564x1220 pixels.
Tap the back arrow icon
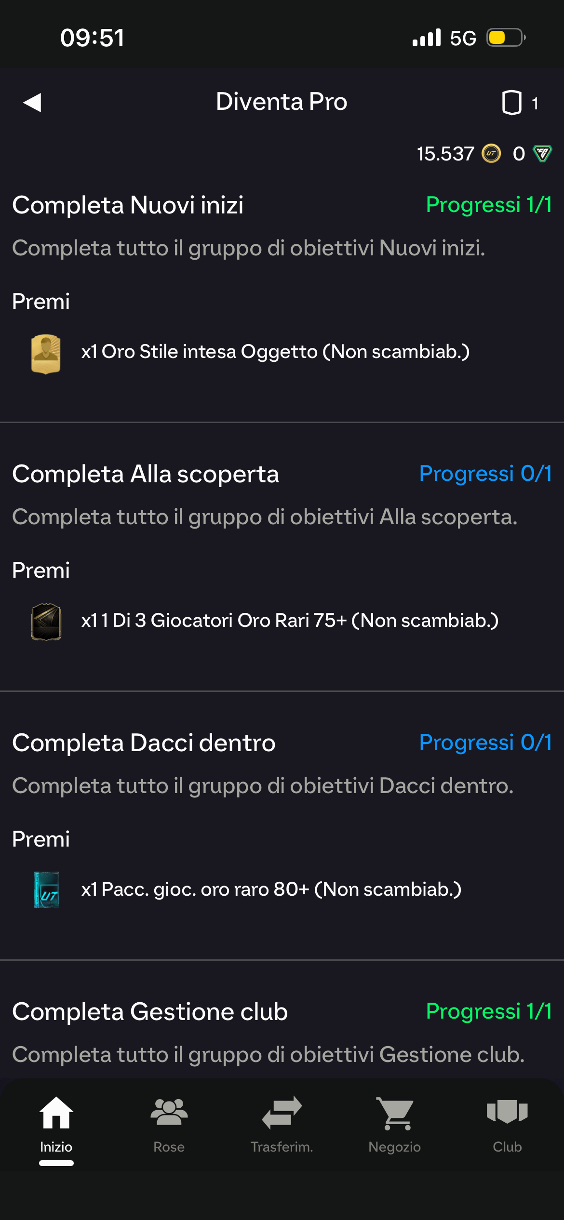pos(32,102)
